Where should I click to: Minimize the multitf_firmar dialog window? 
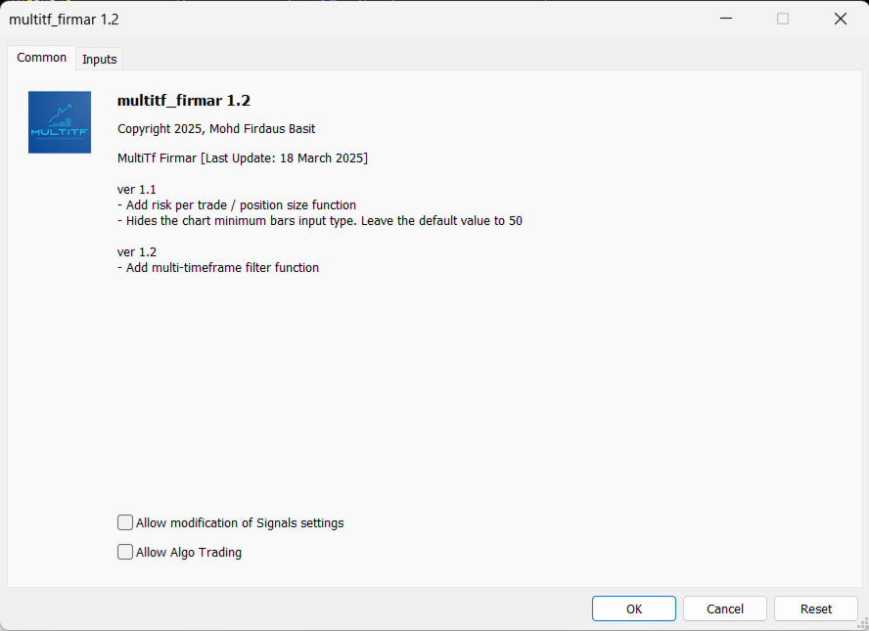(x=726, y=19)
